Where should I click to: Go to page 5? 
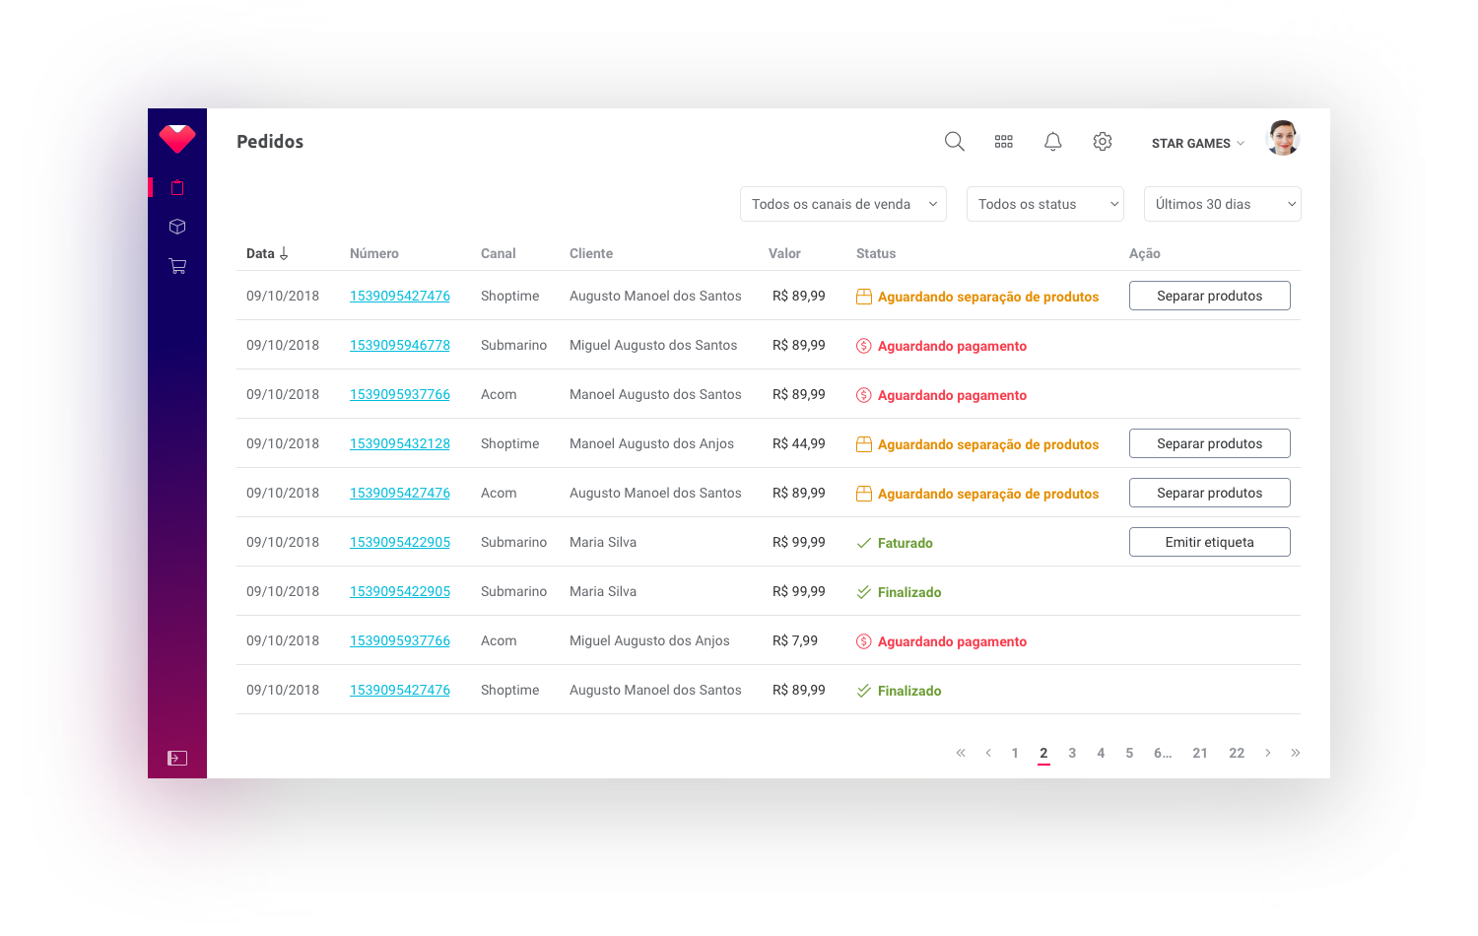pos(1129,753)
